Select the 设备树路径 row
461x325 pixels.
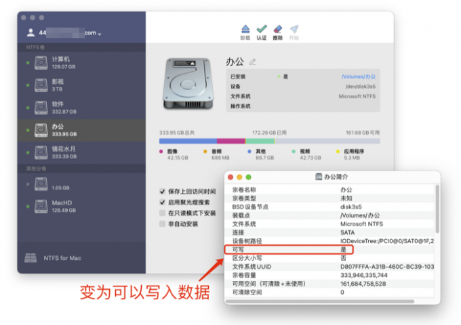tap(330, 241)
